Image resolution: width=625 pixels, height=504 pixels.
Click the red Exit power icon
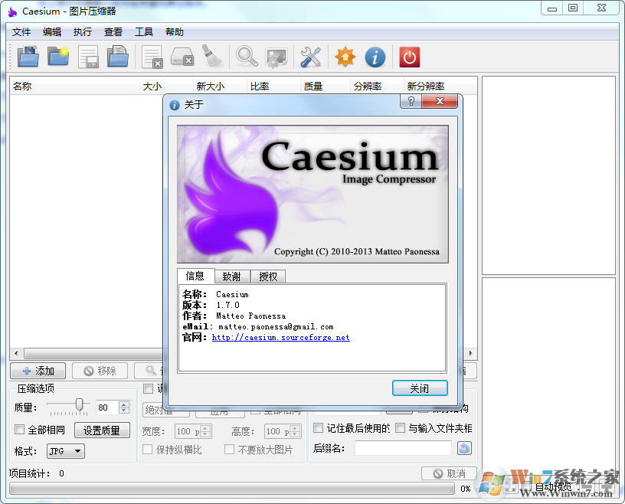pos(409,57)
